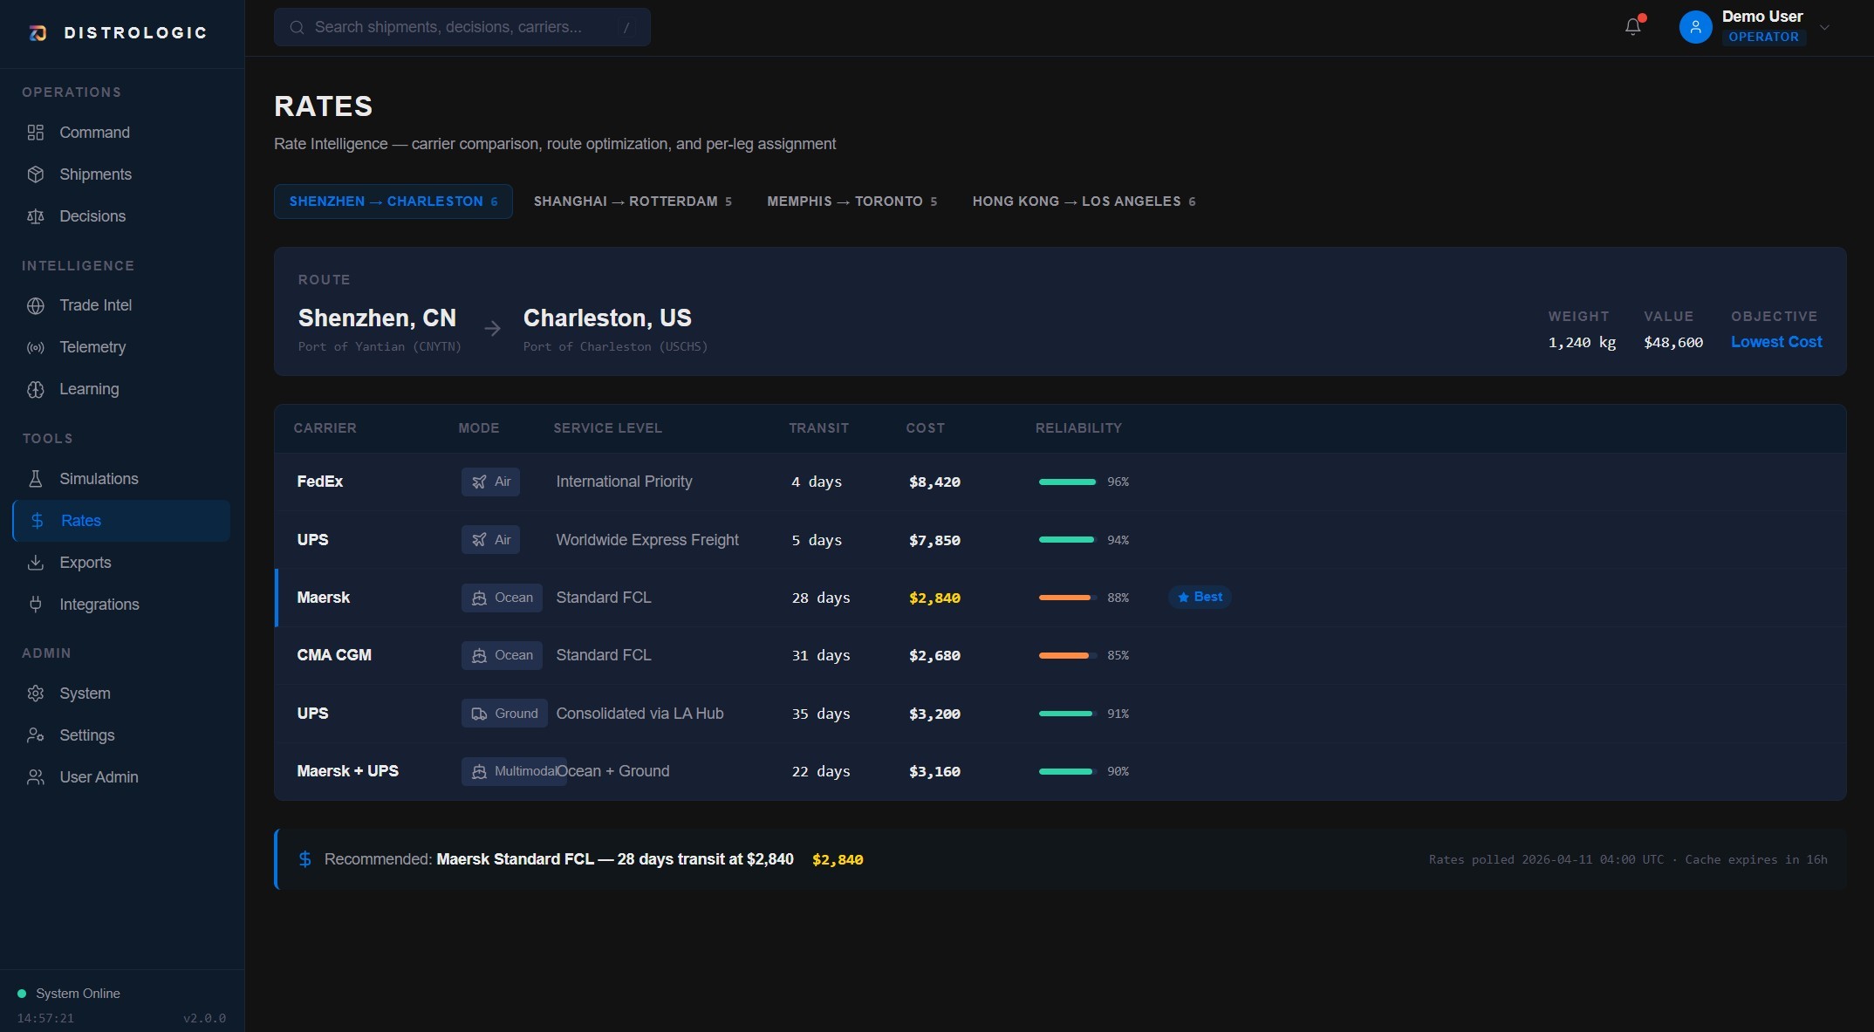Click the rates polled cache timestamp
1874x1032 pixels.
point(1628,859)
